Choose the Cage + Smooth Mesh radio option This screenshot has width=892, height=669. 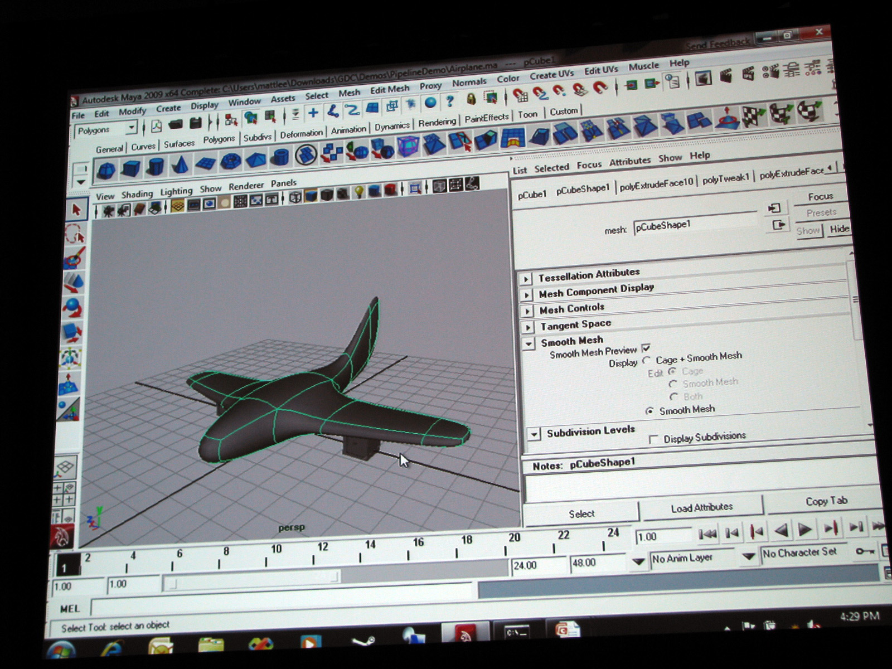coord(647,360)
